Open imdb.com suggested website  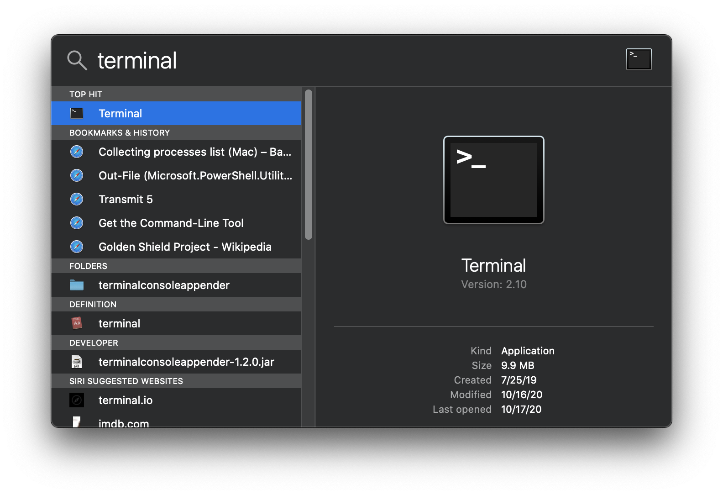[x=176, y=420]
